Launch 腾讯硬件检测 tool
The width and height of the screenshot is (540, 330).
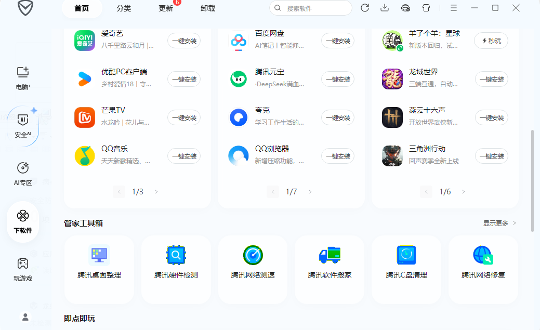point(176,269)
